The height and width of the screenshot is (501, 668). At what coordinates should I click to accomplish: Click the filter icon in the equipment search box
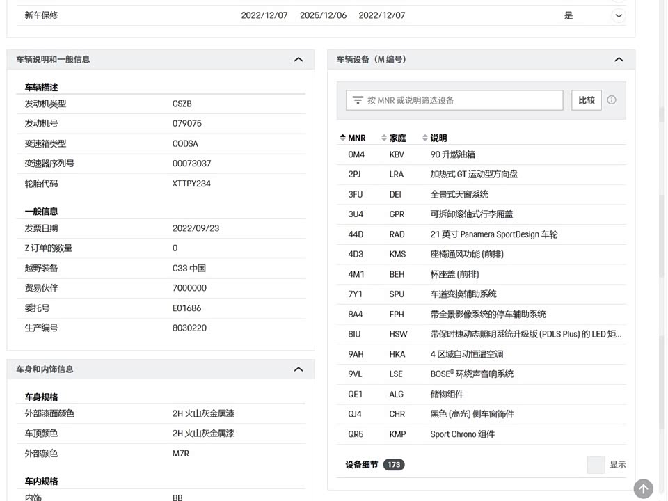pos(358,100)
